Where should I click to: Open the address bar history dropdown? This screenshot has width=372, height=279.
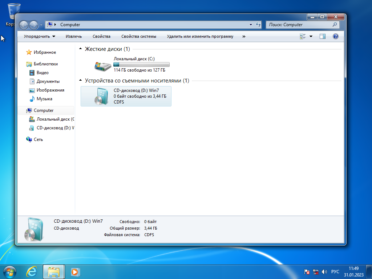[x=251, y=24]
